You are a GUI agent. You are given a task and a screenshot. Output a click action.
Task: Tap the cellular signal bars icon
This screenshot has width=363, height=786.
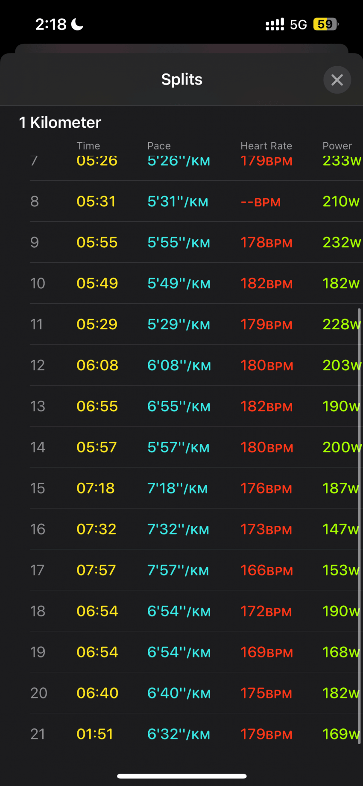275,24
